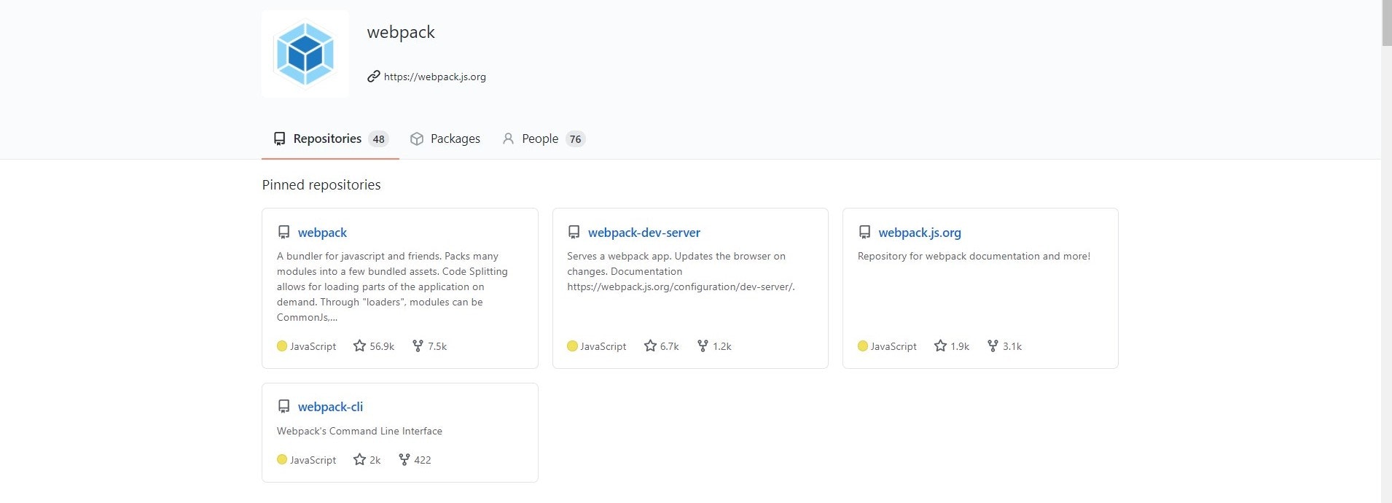Click the 76 people count badge

coord(576,139)
